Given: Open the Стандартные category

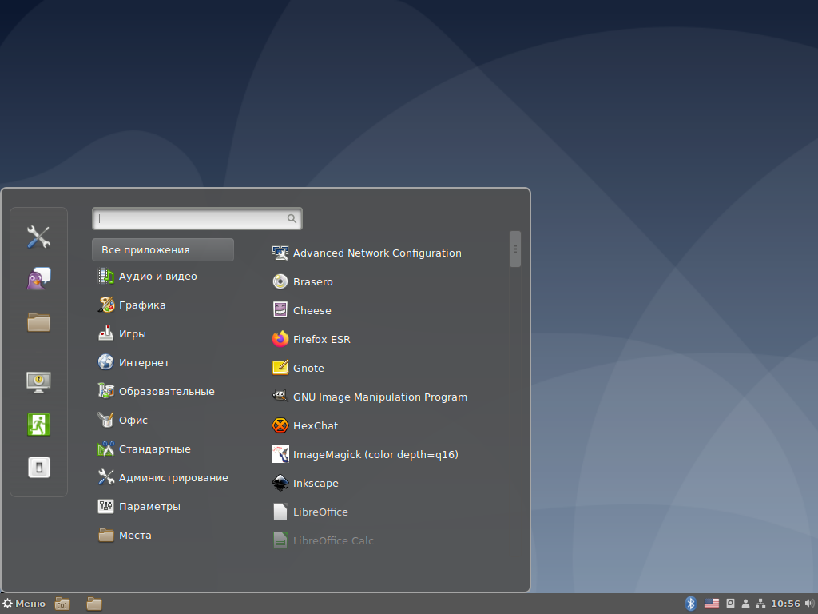Looking at the screenshot, I should [x=145, y=449].
